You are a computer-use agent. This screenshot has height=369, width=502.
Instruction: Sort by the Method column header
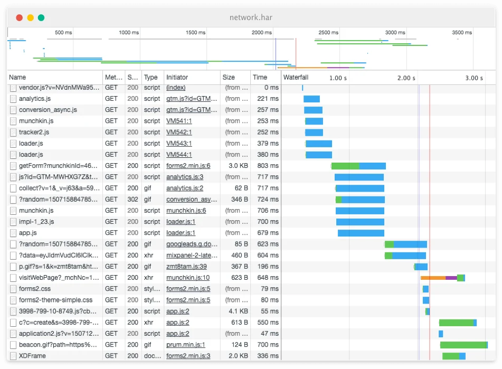pos(113,78)
